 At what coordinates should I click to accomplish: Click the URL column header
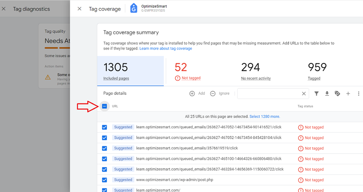[x=115, y=106]
